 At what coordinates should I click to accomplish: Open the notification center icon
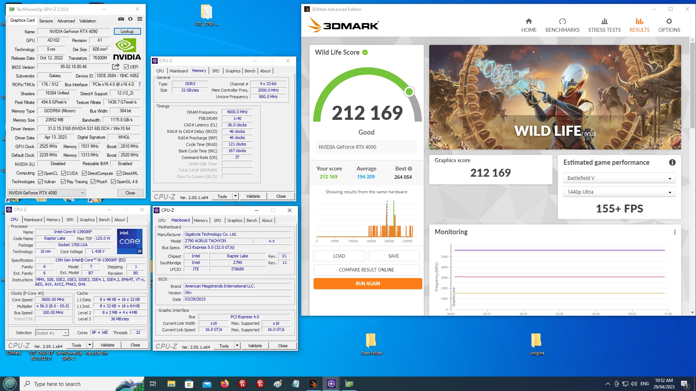pos(685,384)
